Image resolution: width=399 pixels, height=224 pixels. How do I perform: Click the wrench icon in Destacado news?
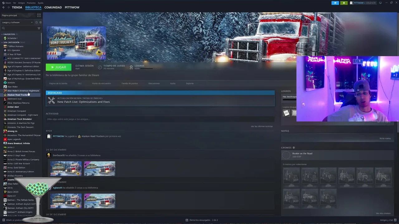coord(51,100)
